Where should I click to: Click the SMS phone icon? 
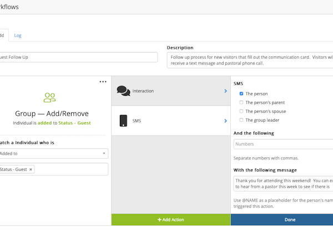coord(123,121)
